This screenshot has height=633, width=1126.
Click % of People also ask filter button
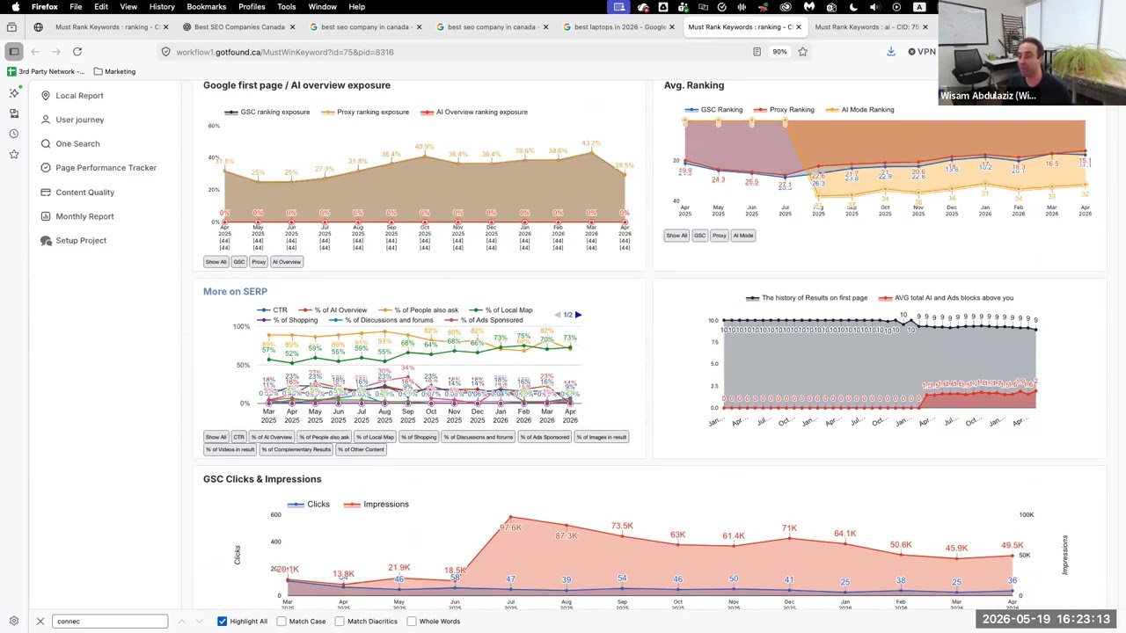[x=324, y=437]
